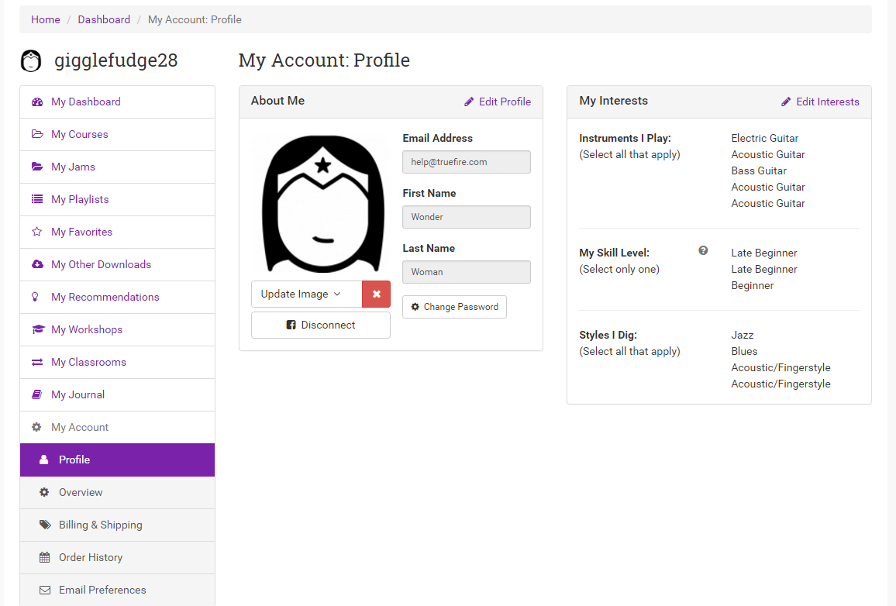
Task: Open Billing & Shipping settings
Action: pos(117,525)
